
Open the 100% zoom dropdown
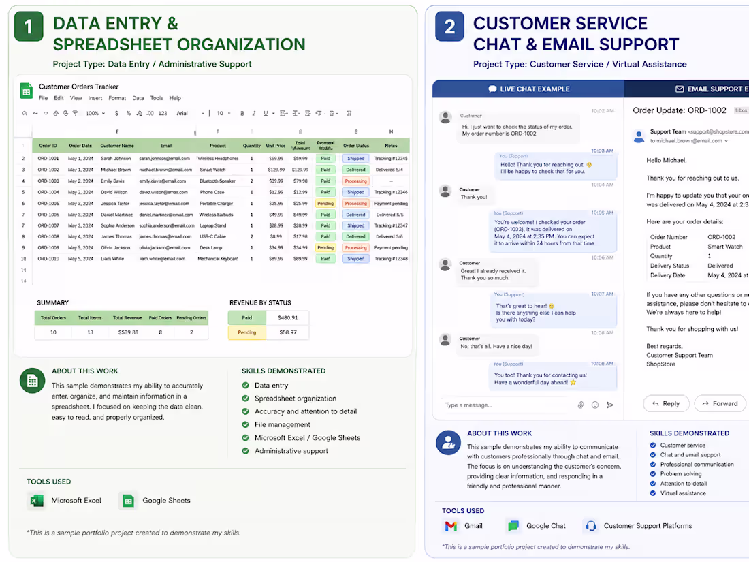(95, 114)
